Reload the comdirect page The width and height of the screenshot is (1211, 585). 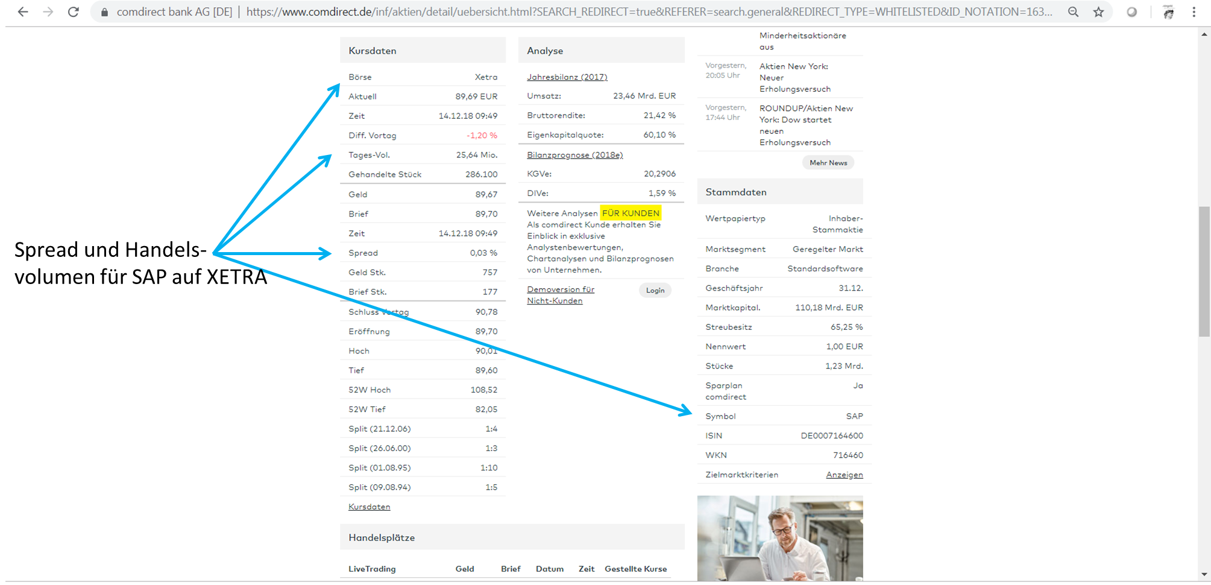[74, 12]
